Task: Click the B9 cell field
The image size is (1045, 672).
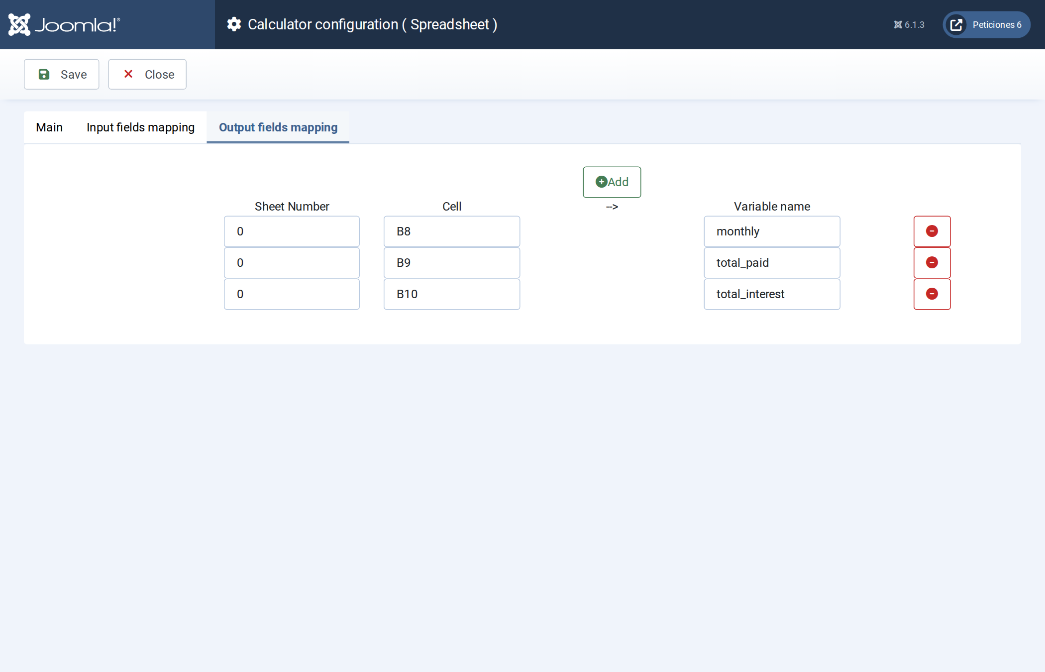Action: click(452, 263)
